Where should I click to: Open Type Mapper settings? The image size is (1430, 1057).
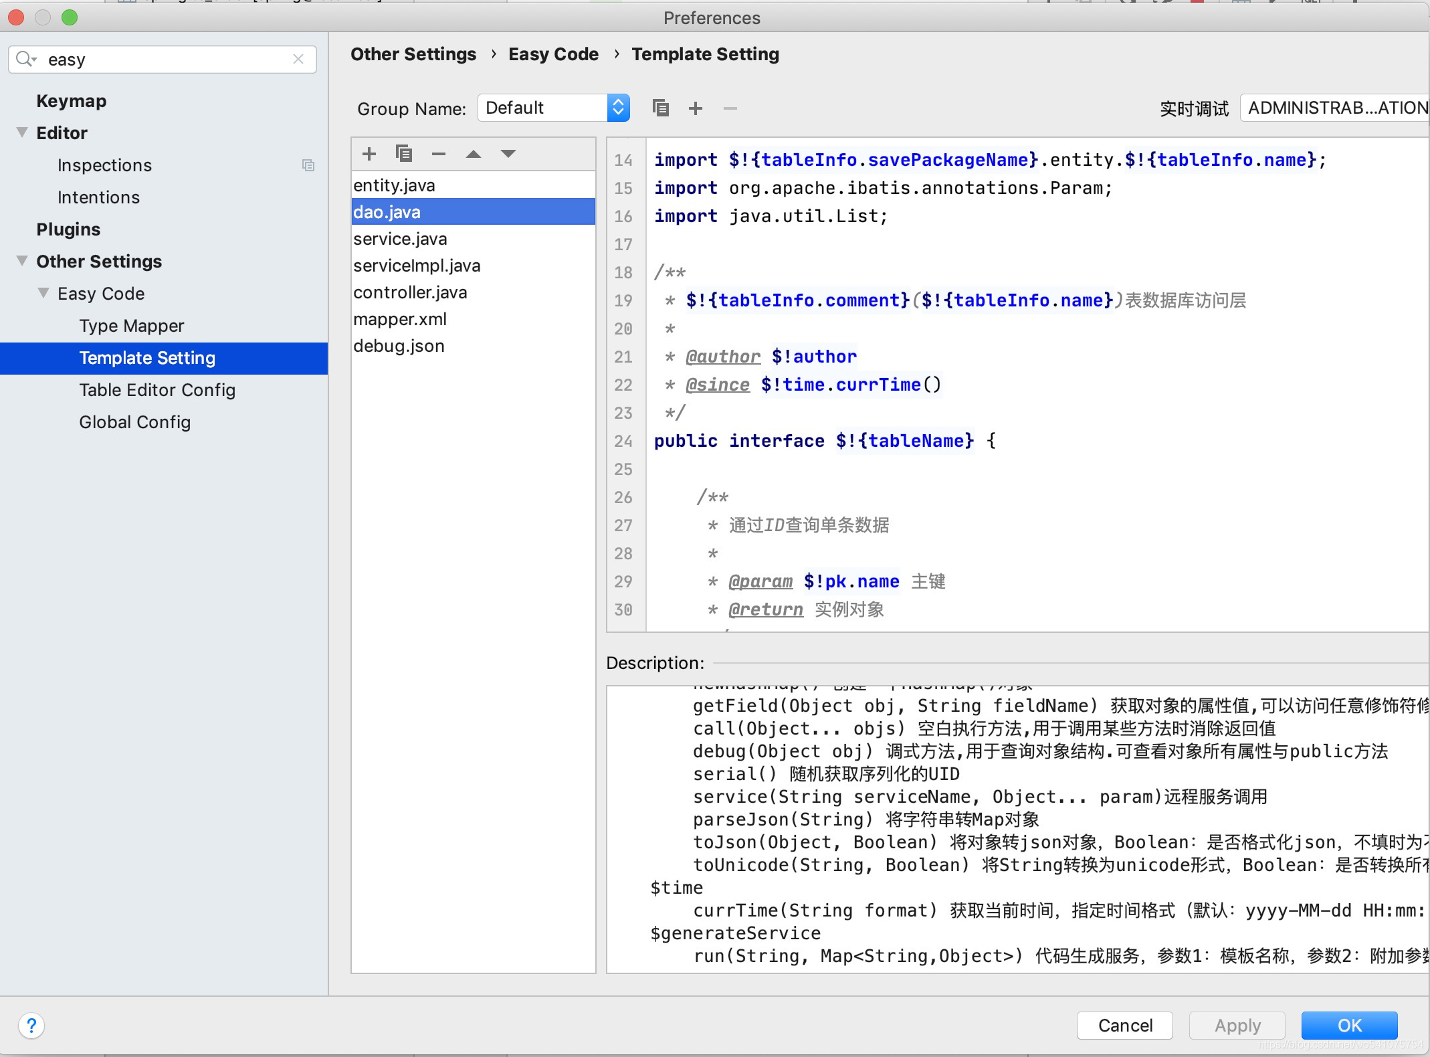pos(132,326)
